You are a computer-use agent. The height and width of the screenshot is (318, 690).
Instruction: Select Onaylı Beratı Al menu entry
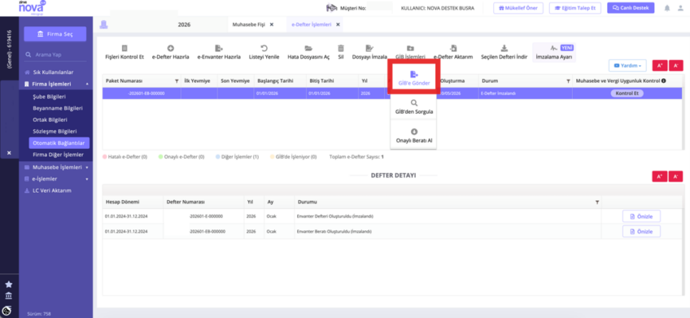pos(414,136)
